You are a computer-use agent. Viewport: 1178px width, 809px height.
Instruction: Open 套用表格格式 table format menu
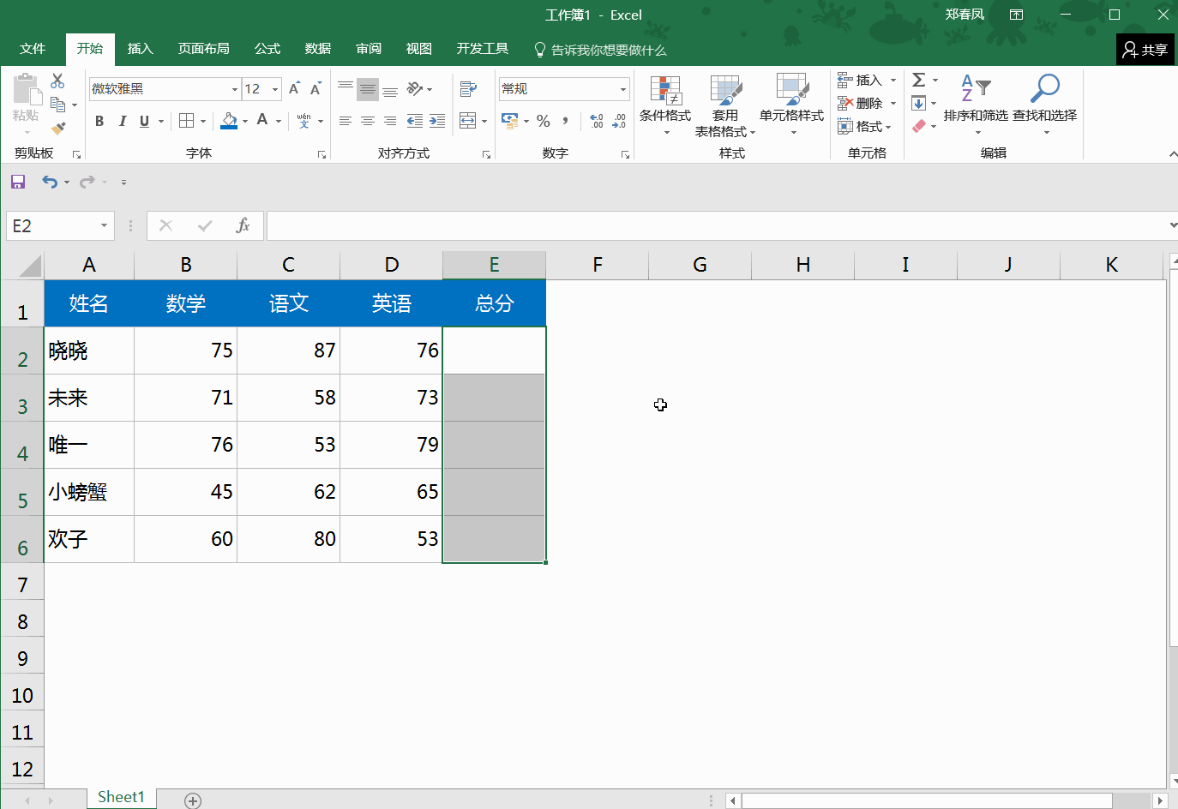pos(725,105)
